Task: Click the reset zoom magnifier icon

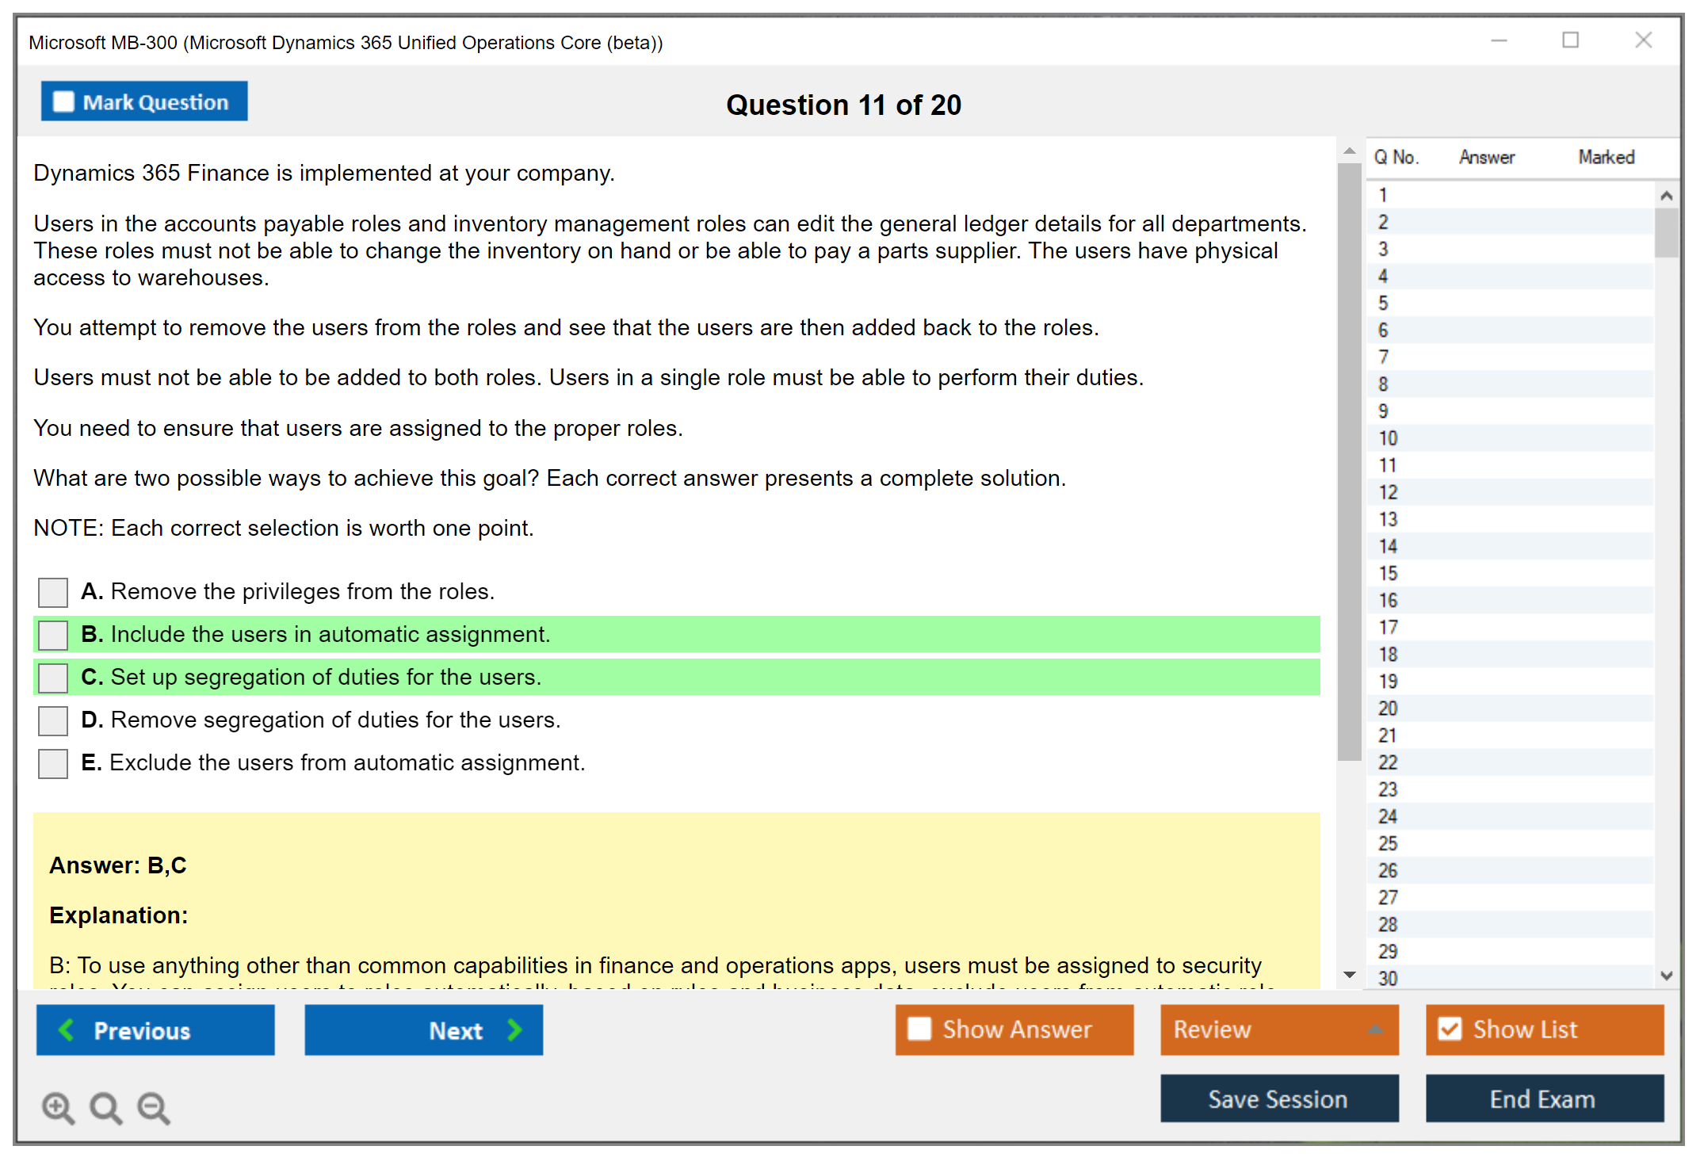Action: 105,1107
